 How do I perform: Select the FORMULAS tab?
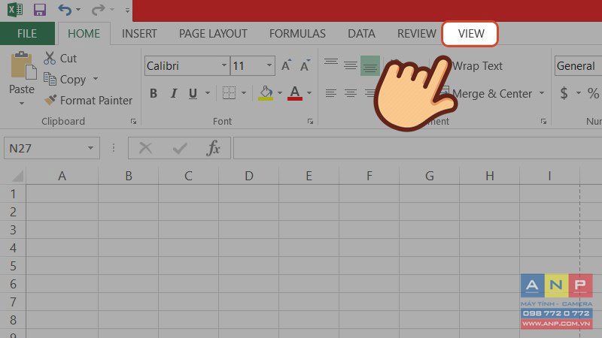click(297, 33)
